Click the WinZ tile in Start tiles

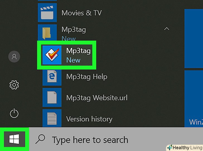(194, 99)
